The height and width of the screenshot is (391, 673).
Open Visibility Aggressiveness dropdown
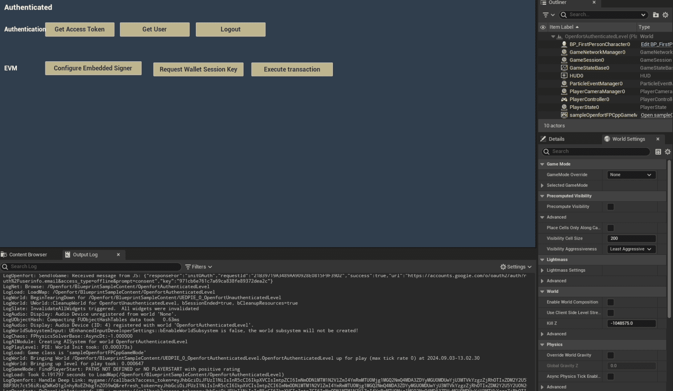(631, 249)
